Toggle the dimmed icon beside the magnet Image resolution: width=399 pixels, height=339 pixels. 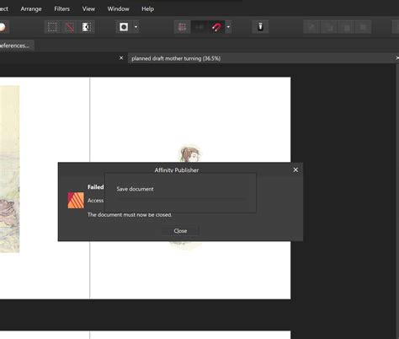(x=199, y=27)
